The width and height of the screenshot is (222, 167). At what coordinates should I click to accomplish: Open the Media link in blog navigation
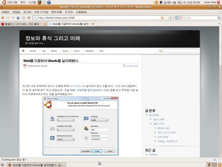[x=54, y=51]
